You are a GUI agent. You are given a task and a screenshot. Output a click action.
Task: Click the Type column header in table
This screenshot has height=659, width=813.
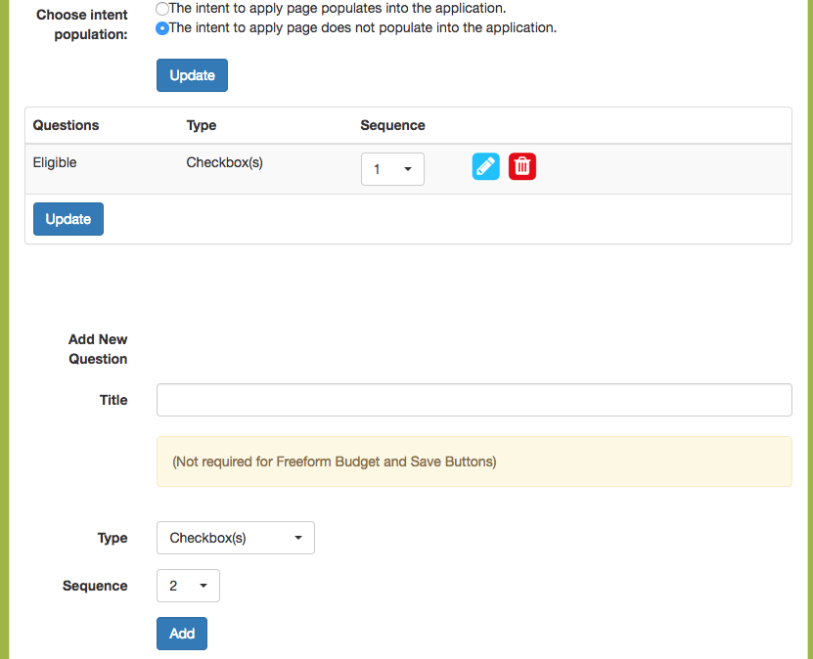[202, 125]
